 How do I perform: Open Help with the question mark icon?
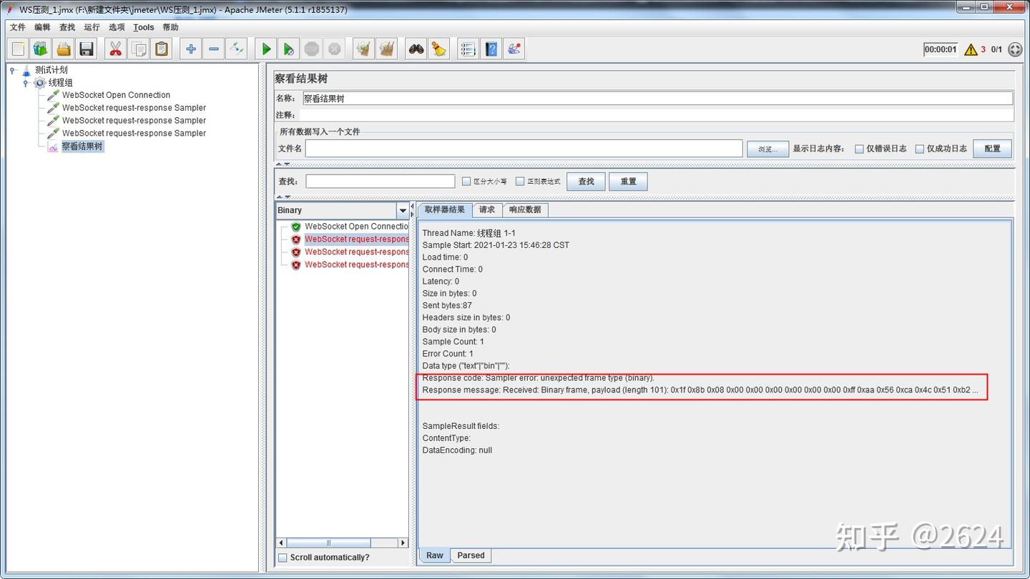click(491, 49)
